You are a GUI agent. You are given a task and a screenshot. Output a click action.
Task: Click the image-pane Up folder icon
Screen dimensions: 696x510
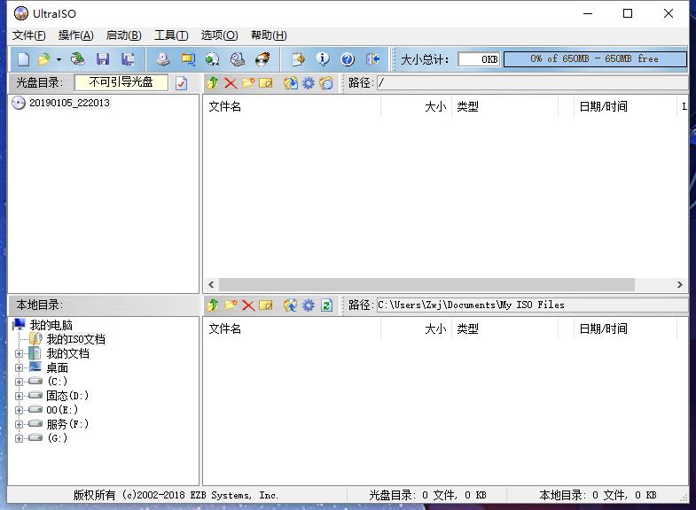(213, 83)
